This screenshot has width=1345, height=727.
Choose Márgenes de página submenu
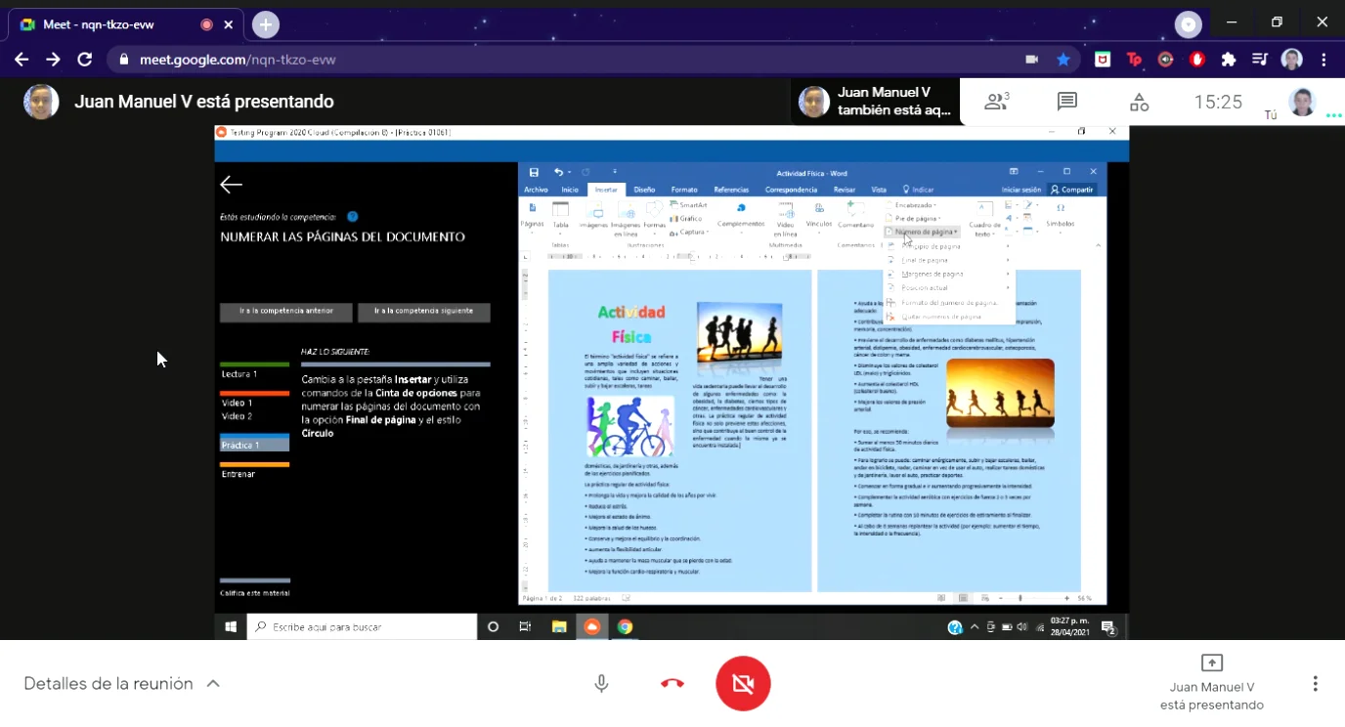(x=948, y=274)
